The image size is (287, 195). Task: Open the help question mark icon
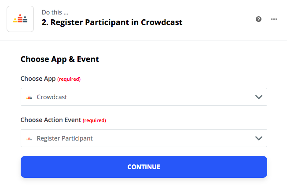(258, 19)
